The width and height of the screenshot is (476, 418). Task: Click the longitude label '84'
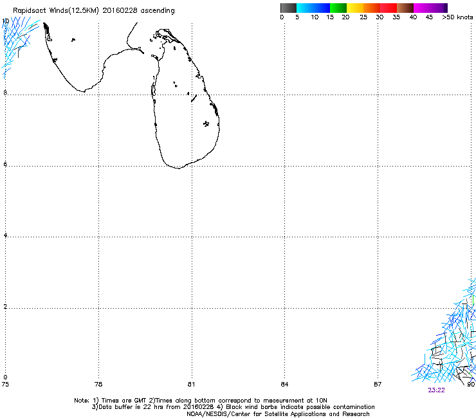click(x=284, y=385)
